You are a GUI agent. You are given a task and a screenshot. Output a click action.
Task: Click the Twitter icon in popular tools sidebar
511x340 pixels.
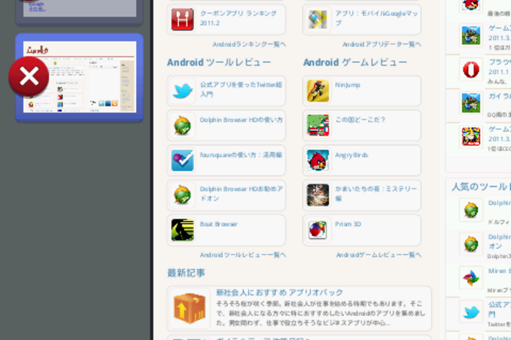click(471, 312)
